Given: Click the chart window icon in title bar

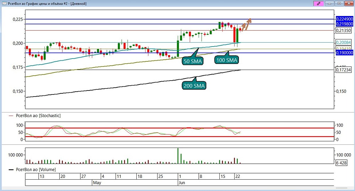Looking at the screenshot, I should click(x=4, y=4).
